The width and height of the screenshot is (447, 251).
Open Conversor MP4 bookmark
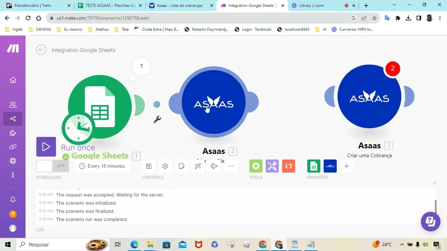(x=353, y=29)
